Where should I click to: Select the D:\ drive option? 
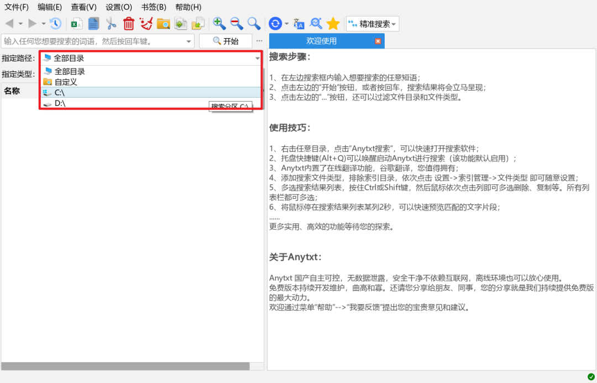pyautogui.click(x=151, y=103)
